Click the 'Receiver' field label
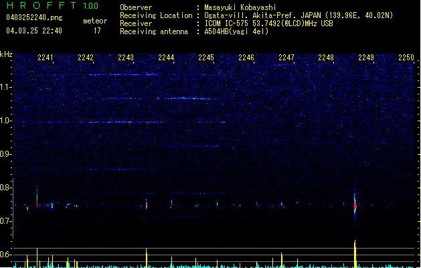 click(x=136, y=23)
